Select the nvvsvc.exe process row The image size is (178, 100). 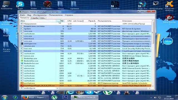(86, 56)
